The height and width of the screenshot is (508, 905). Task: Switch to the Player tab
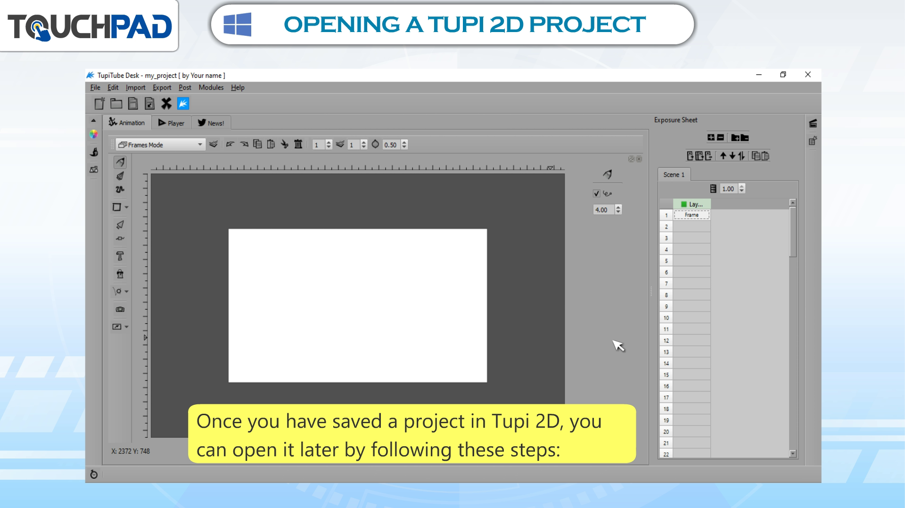(x=171, y=123)
